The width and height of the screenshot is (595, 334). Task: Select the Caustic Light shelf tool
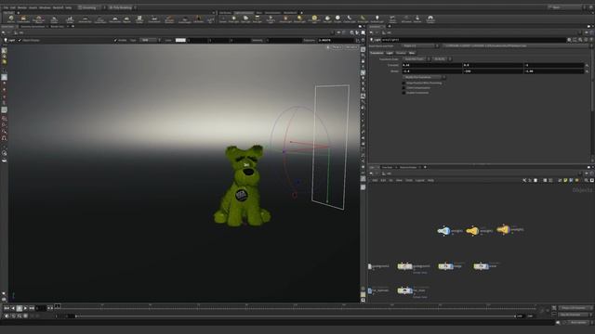point(350,19)
